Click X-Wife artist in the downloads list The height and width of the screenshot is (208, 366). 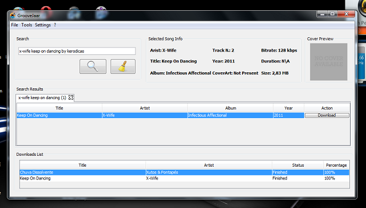209,178
